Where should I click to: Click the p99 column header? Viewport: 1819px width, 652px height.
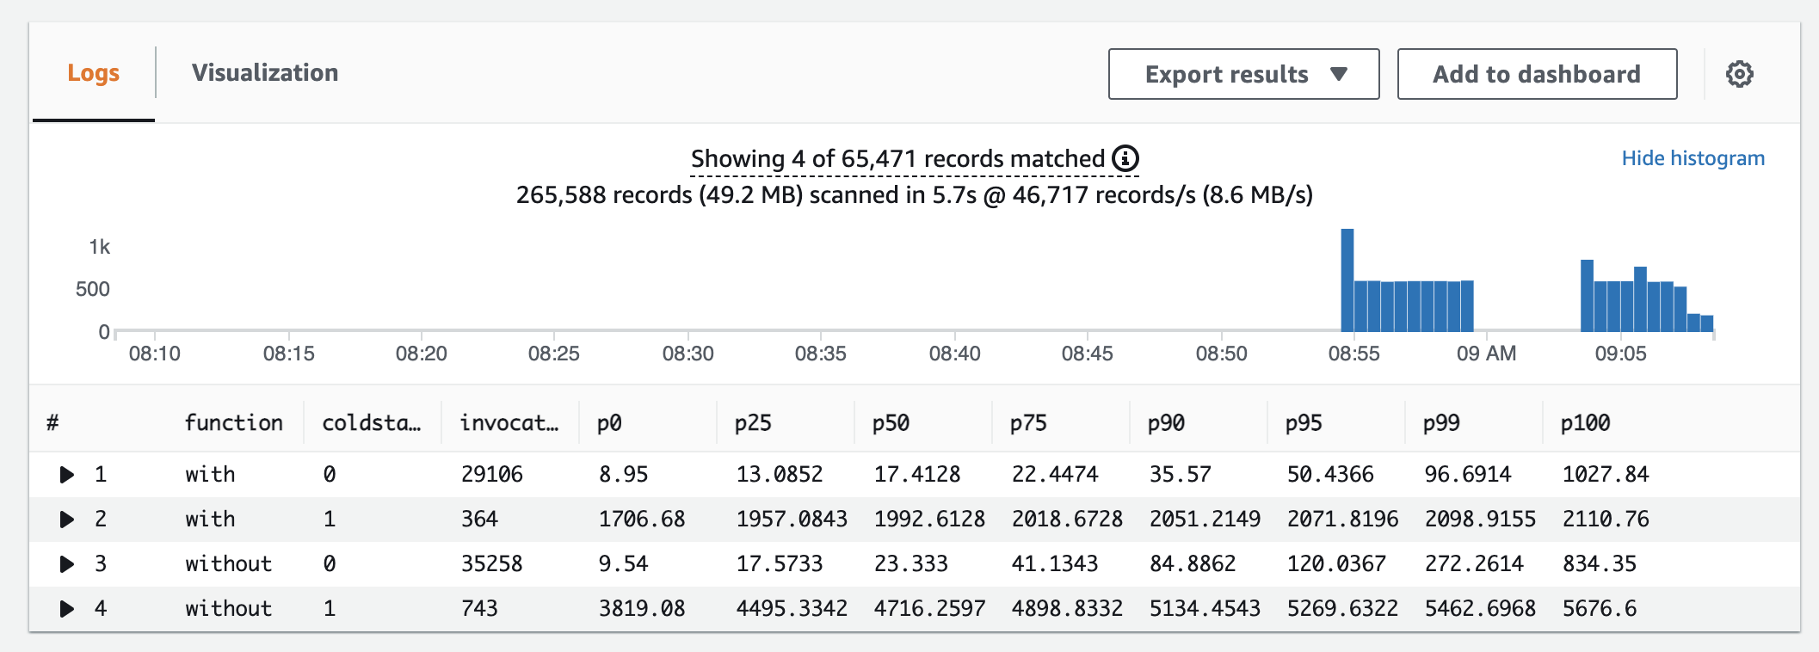click(1441, 423)
